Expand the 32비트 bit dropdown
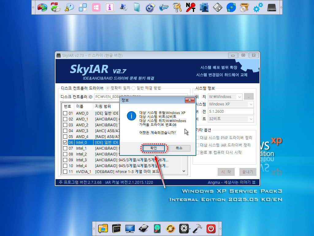314x236 pixels. pyautogui.click(x=251, y=119)
